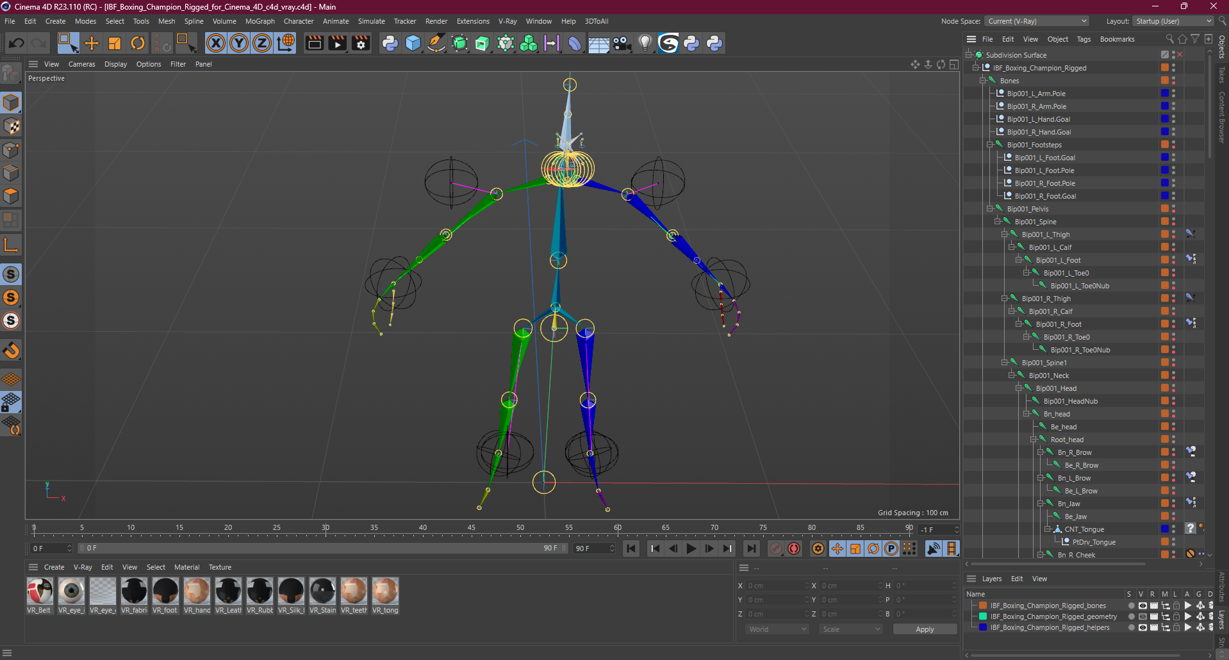Open Object Manager Tags menu

point(1084,39)
